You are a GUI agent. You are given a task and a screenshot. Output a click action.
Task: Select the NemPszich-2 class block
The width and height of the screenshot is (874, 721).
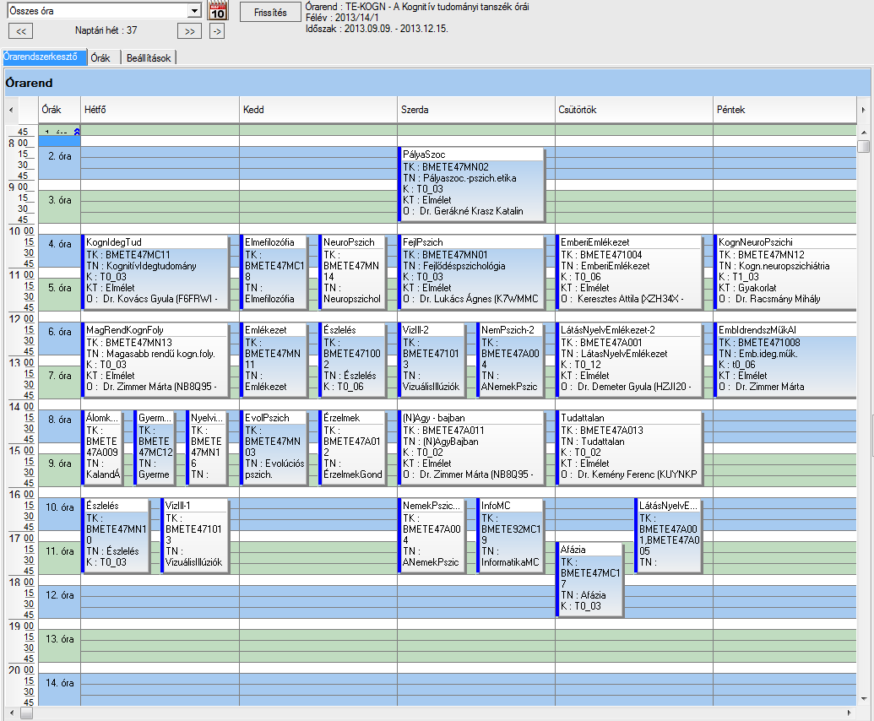[x=511, y=360]
